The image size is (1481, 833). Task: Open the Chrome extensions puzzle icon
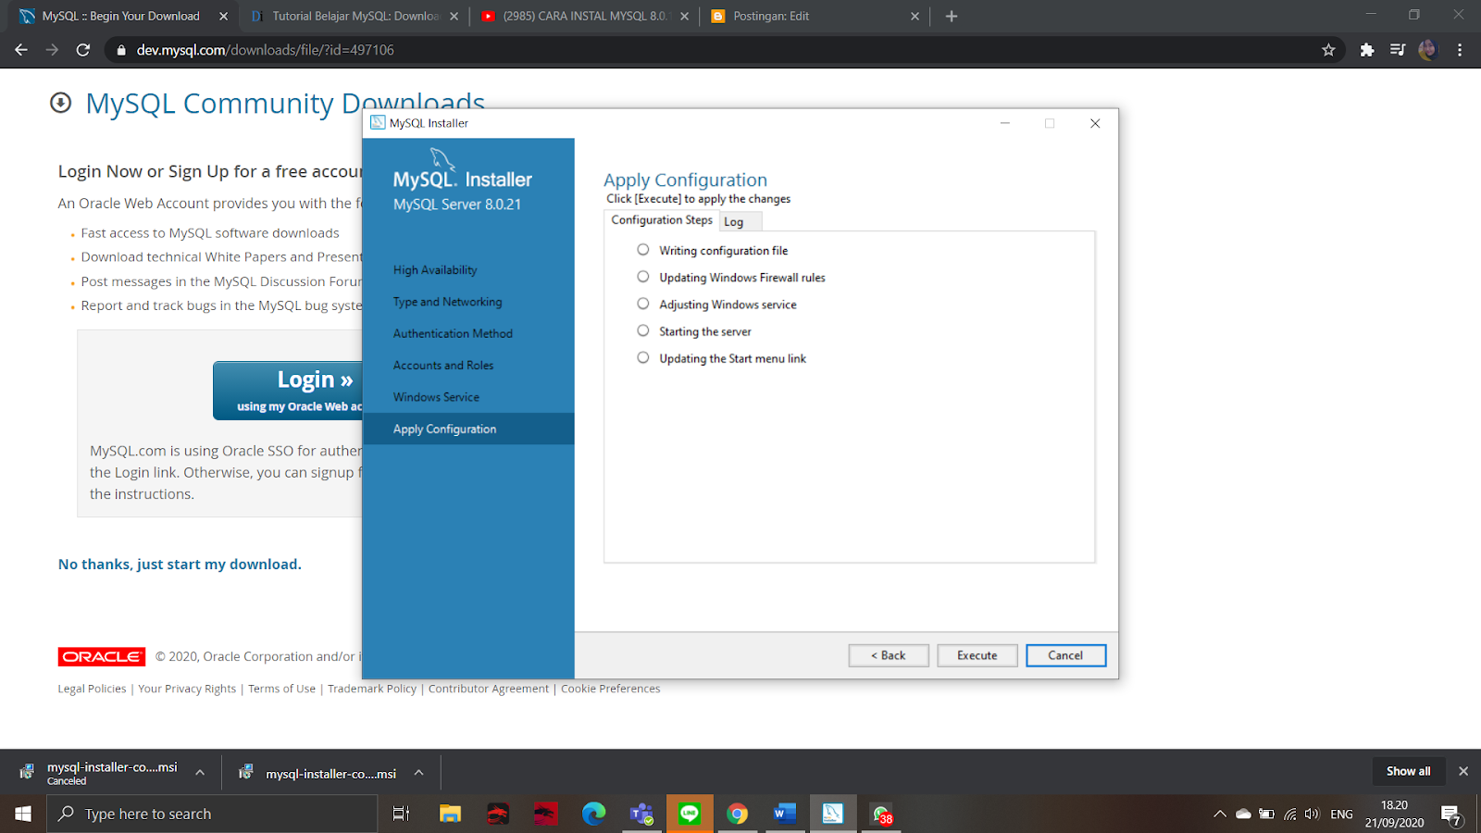(1366, 50)
